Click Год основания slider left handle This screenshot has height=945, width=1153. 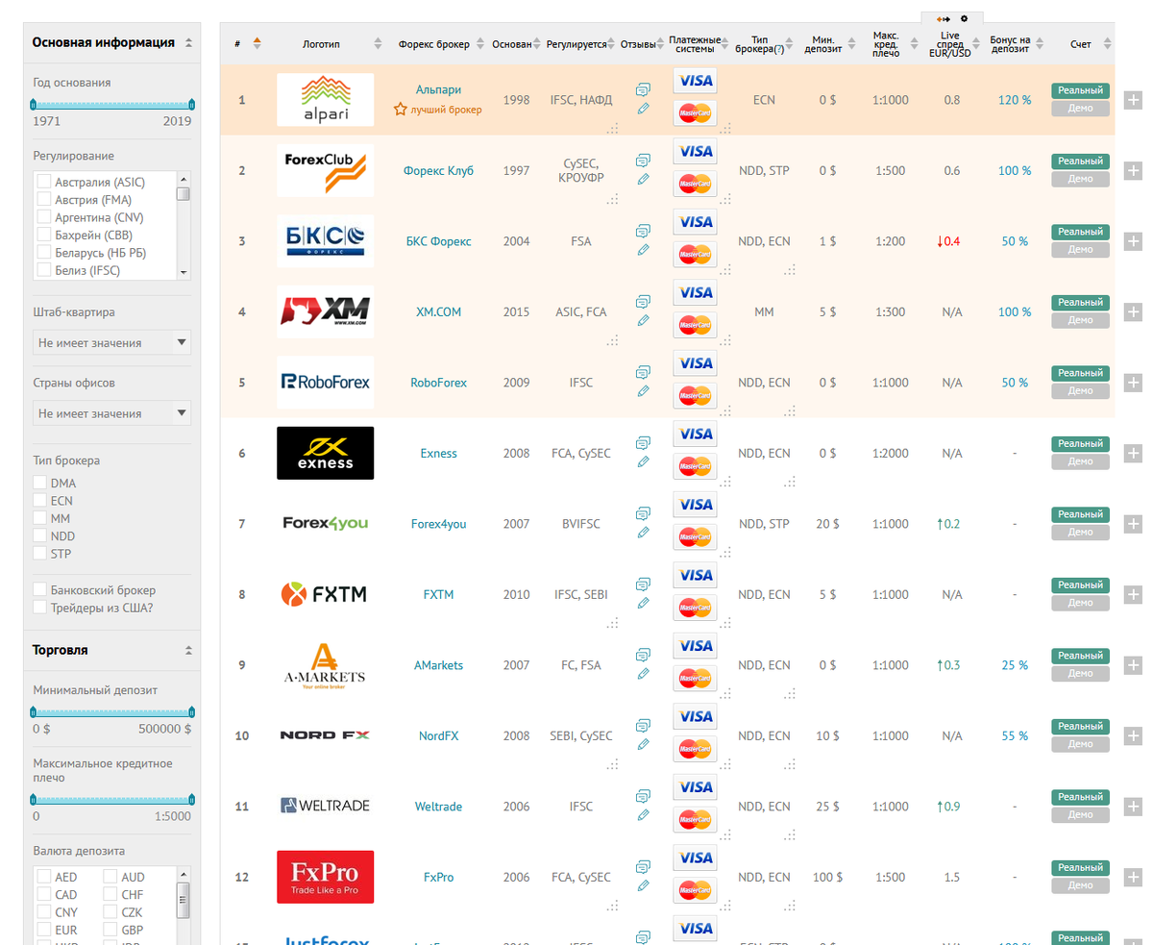[x=35, y=103]
